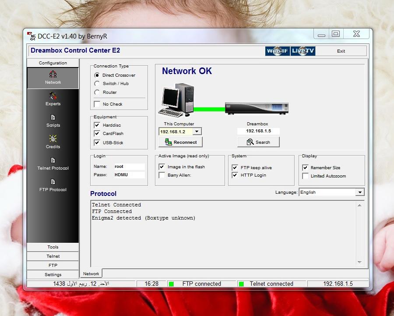394x316 pixels.
Task: Click 'Enigma2 detected (Boxtype unknown)' log line
Action: pos(144,218)
